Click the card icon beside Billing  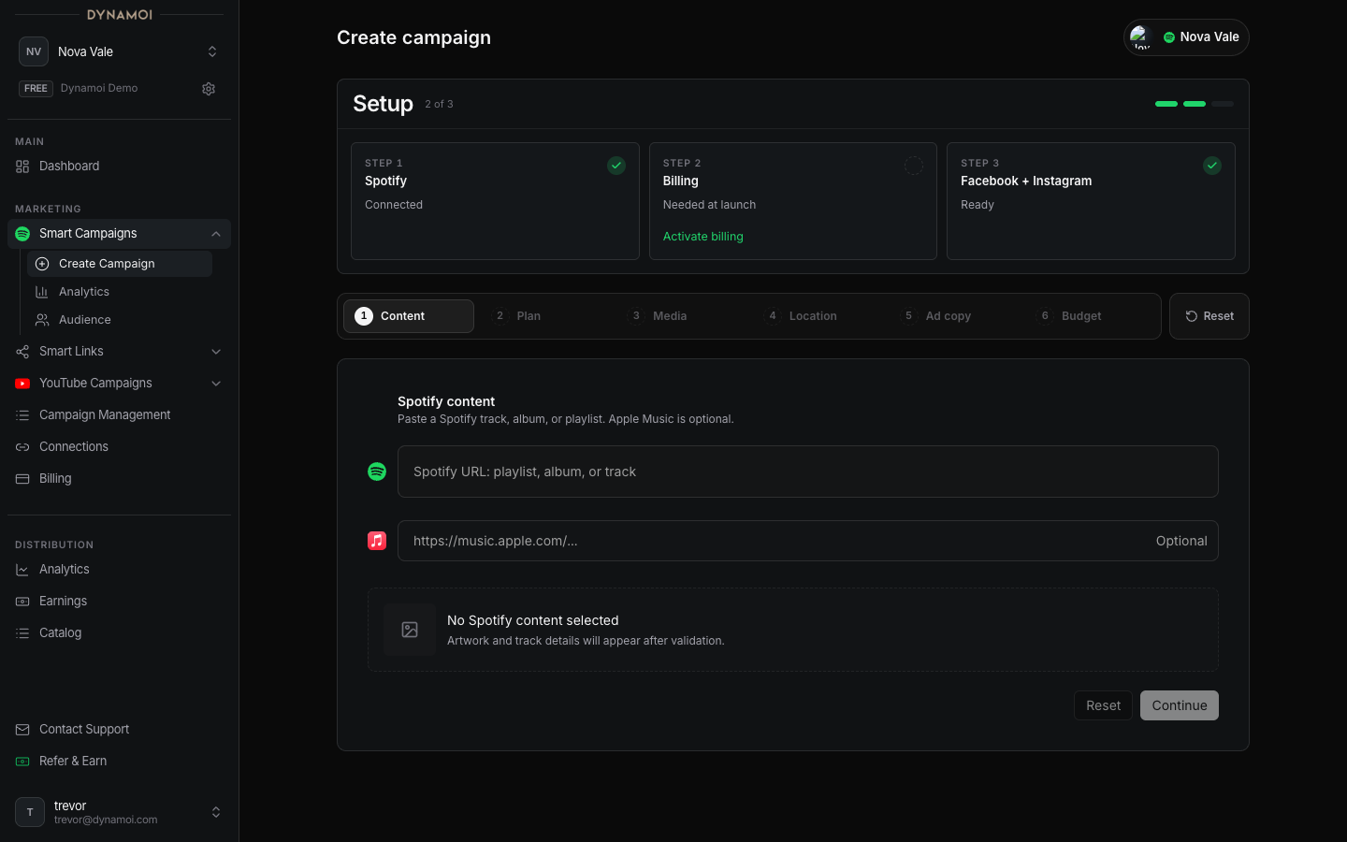click(x=22, y=479)
